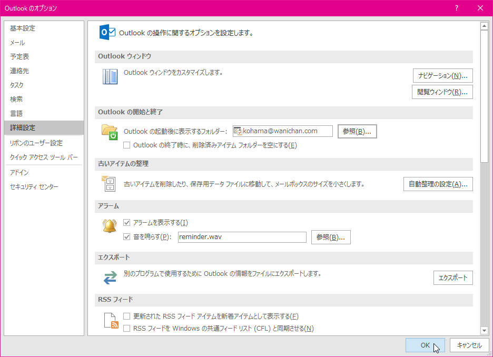The height and width of the screenshot is (357, 493).
Task: Click the Outlook window layout icon
Action: tap(110, 77)
